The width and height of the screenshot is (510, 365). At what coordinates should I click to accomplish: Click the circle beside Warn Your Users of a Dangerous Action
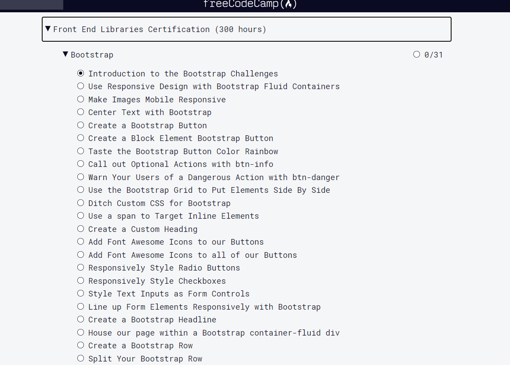click(81, 177)
